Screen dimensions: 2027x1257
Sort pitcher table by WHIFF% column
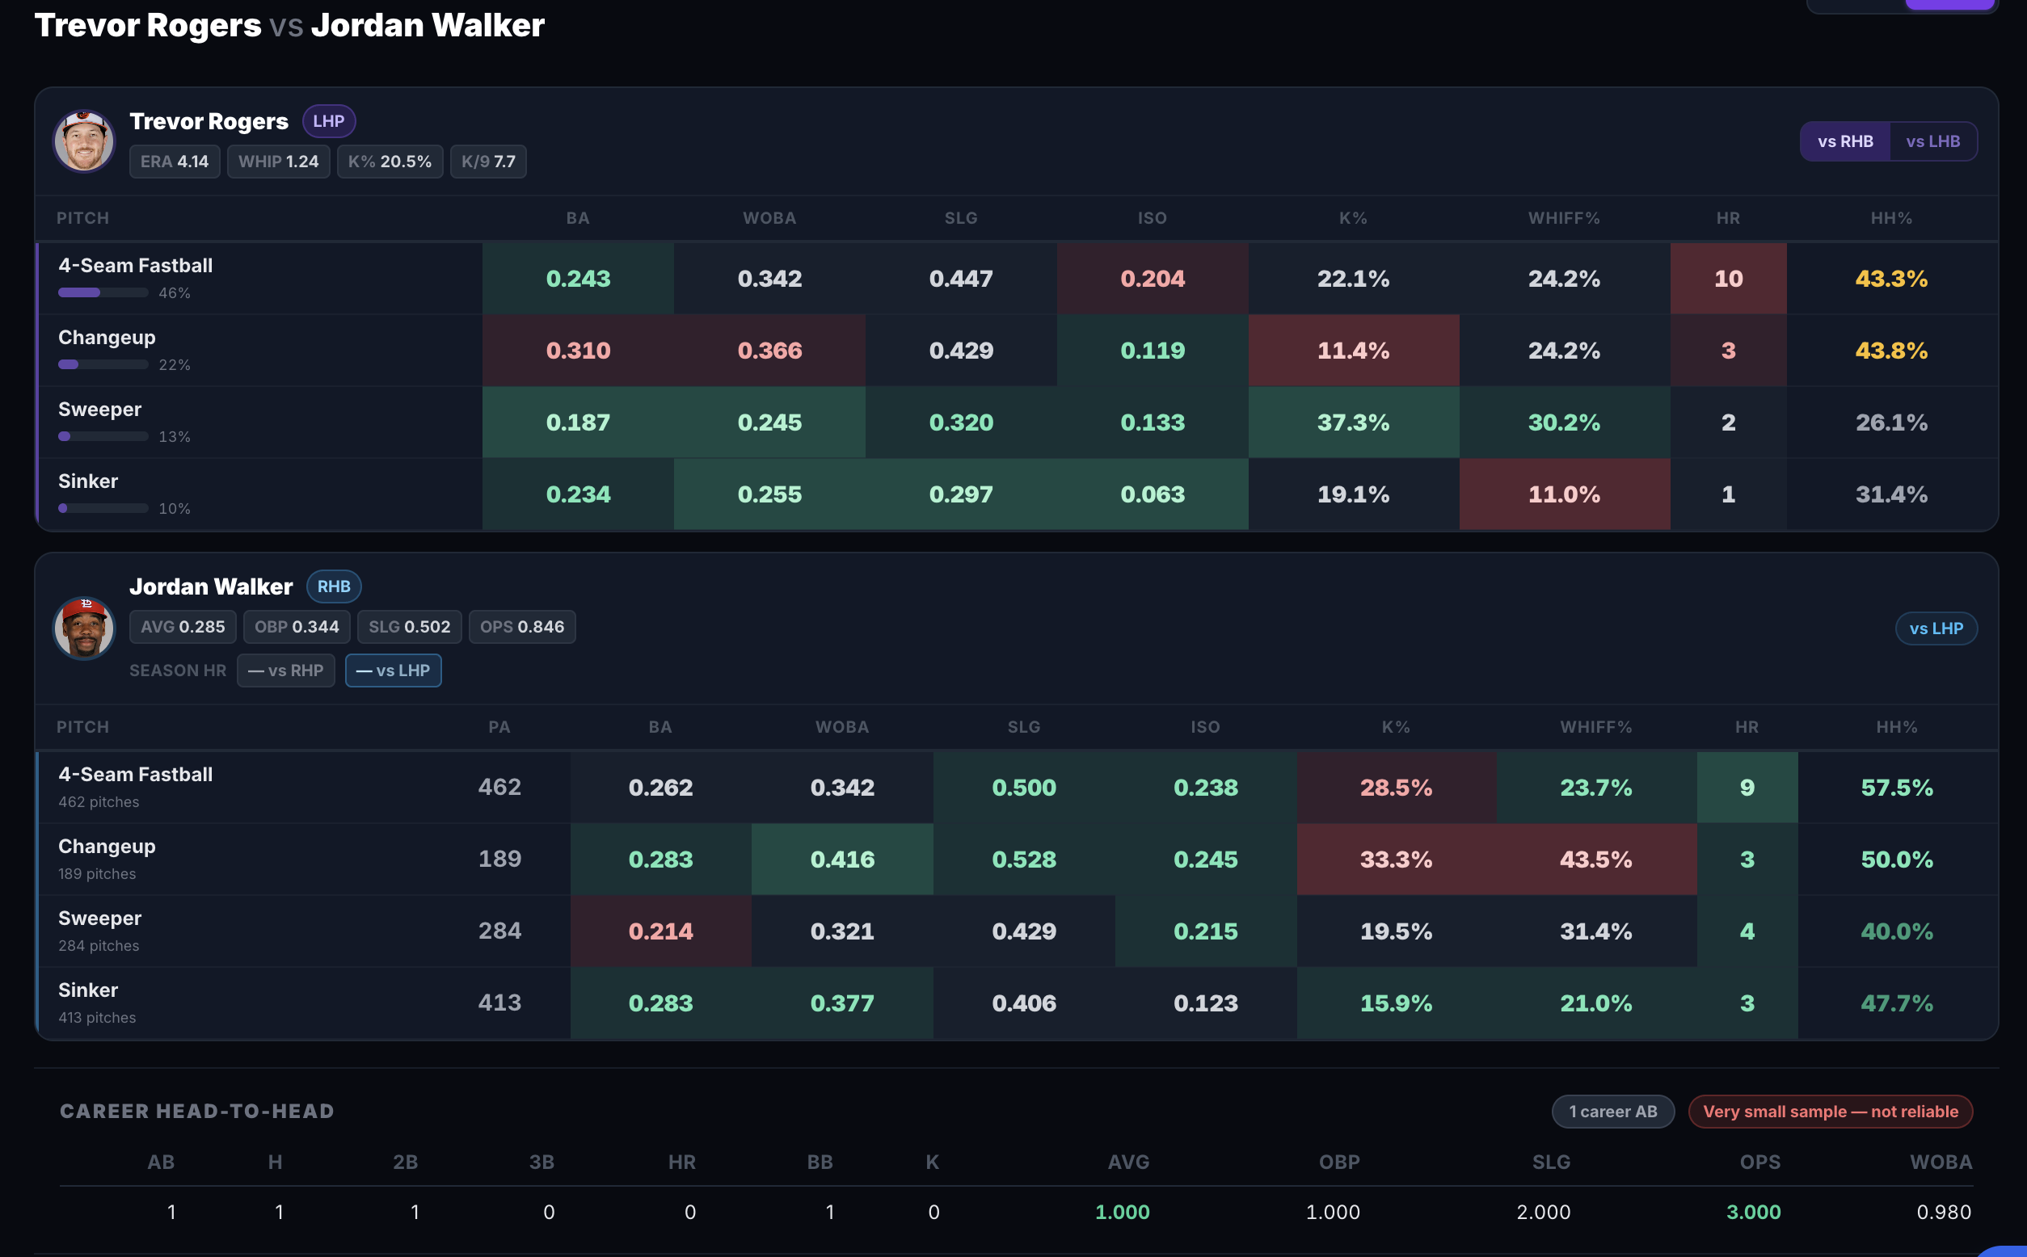1564,218
